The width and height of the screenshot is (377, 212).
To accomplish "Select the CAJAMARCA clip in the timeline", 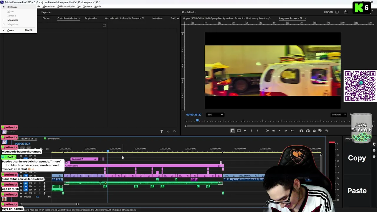I will [x=84, y=159].
